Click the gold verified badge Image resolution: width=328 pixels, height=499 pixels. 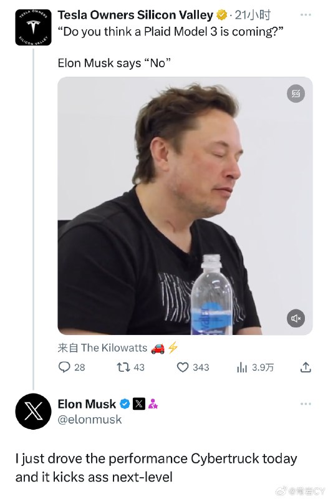[x=221, y=15]
